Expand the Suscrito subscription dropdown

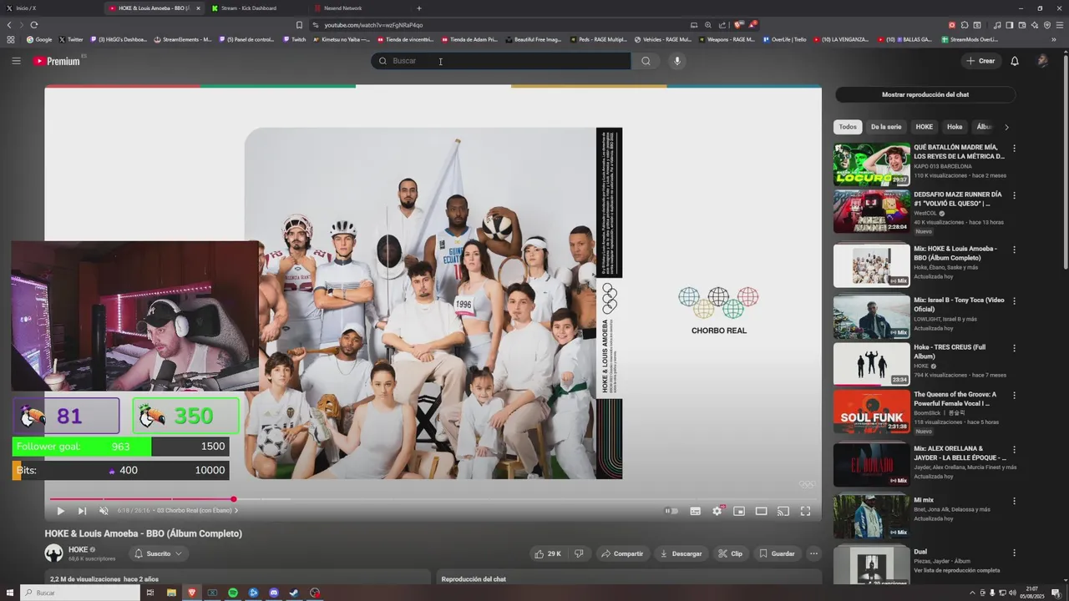[x=158, y=553]
